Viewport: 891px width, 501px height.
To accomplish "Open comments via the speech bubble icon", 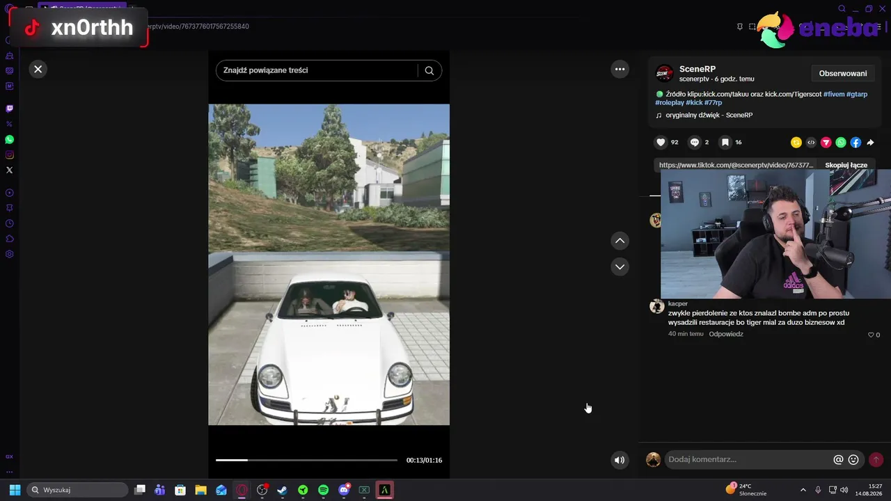I will pos(694,142).
